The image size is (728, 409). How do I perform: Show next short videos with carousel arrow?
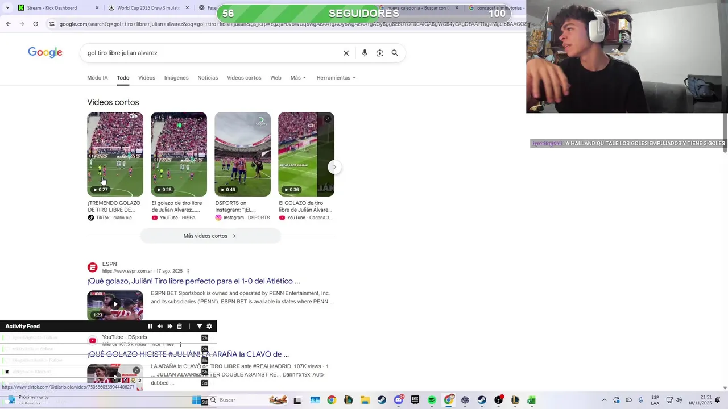[334, 167]
